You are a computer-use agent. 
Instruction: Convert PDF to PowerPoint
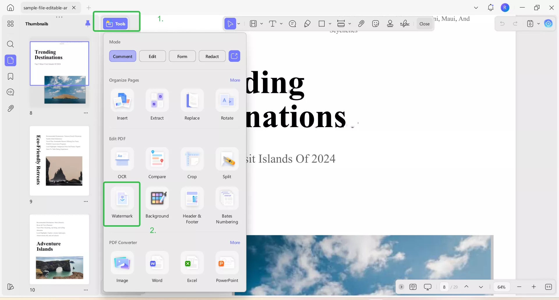pos(227,267)
